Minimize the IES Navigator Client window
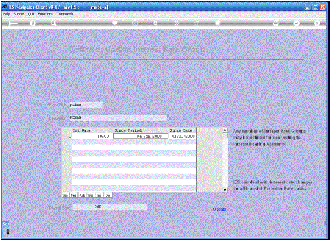 click(x=308, y=7)
